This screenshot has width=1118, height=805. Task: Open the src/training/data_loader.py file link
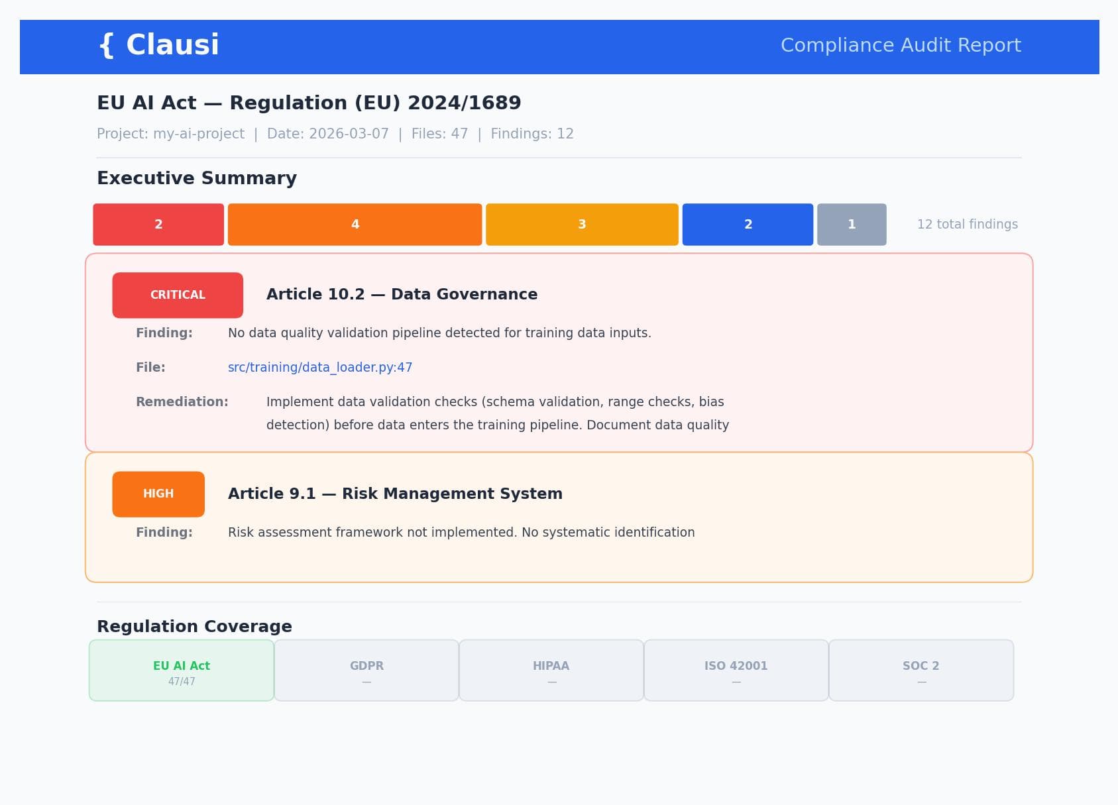(x=319, y=366)
